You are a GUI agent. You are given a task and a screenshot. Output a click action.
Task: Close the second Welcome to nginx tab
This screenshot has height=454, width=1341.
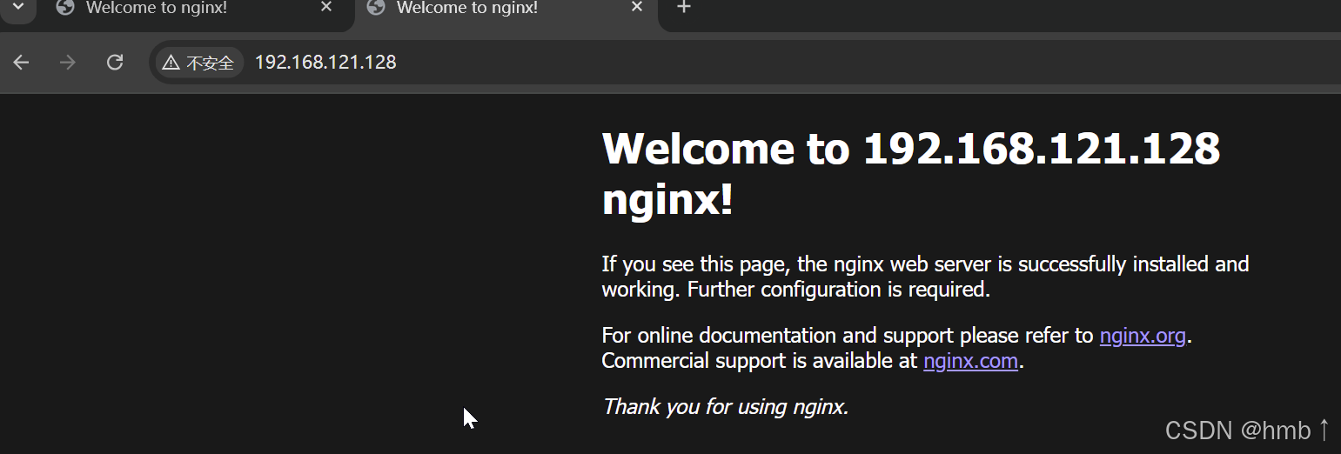pyautogui.click(x=637, y=8)
